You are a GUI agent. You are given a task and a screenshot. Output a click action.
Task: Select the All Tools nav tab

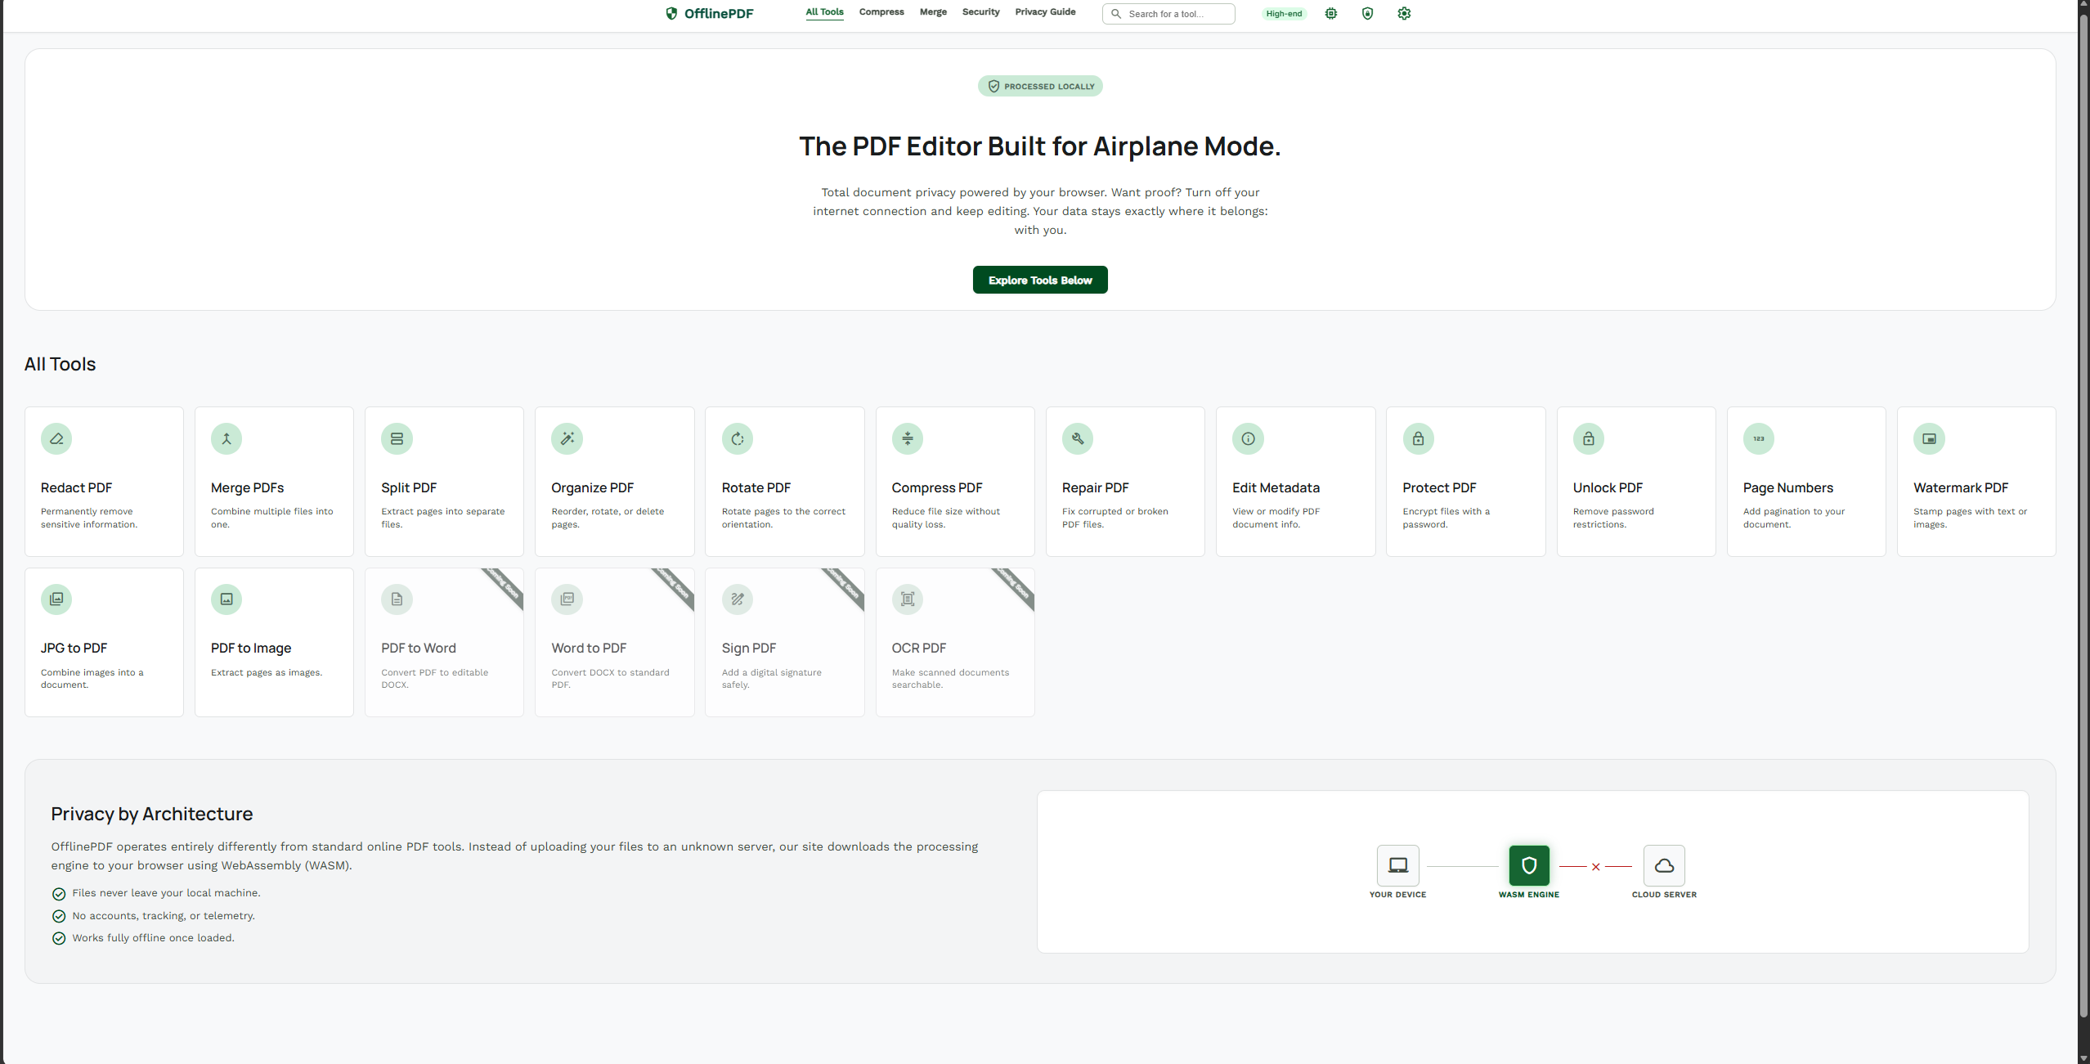(824, 12)
